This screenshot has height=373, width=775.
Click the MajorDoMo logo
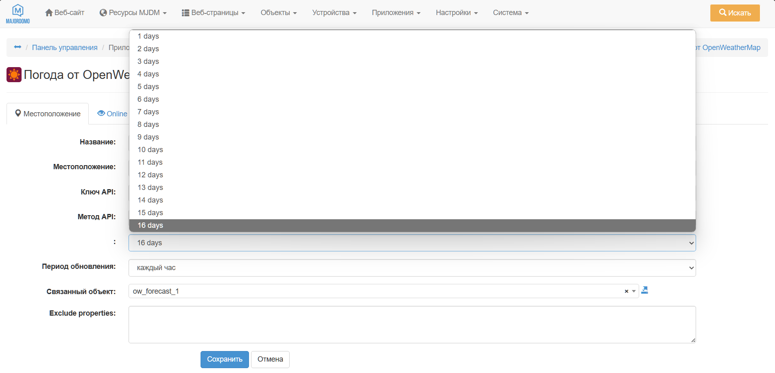coord(18,14)
